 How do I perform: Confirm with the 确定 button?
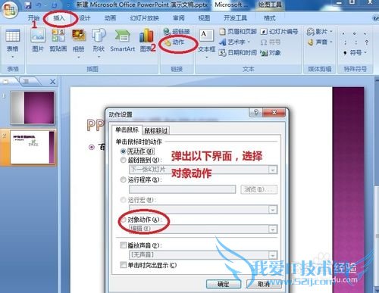(223, 284)
